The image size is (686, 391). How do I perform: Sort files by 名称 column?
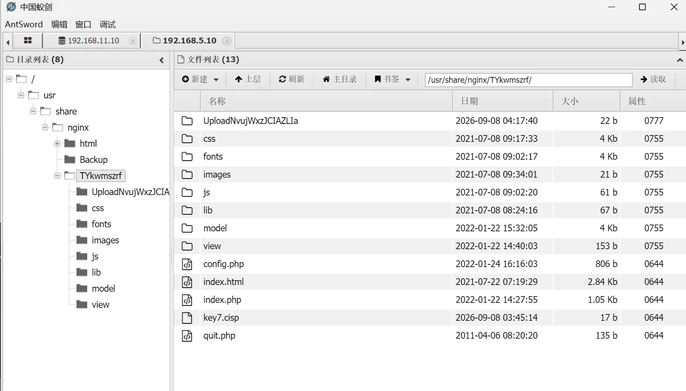[326, 101]
